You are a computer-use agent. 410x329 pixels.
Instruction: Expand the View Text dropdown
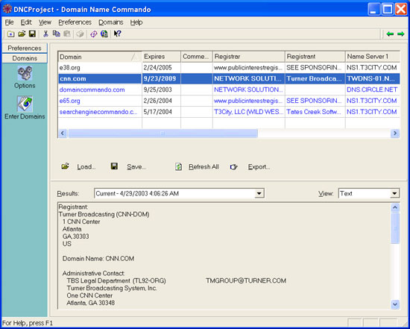coord(394,194)
